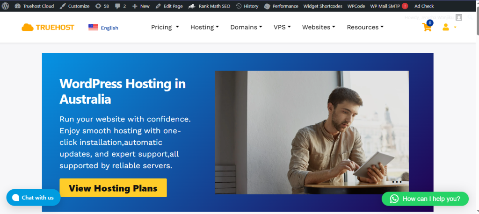The image size is (479, 214).
Task: Expand the account dropdown arrow
Action: coord(455,28)
